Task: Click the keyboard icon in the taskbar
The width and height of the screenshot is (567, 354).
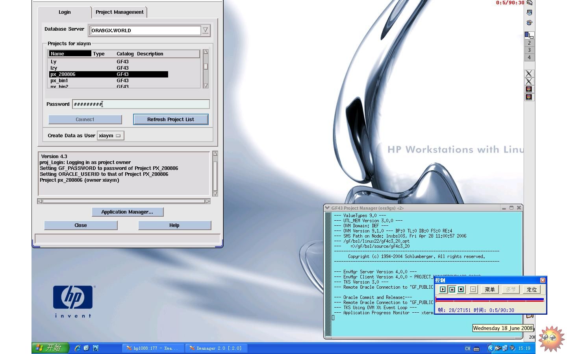Action: tap(476, 348)
